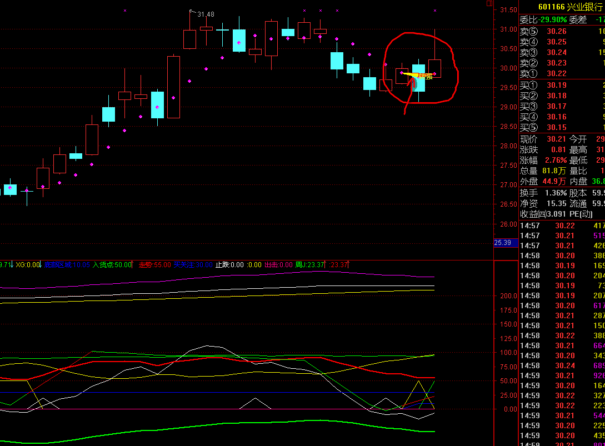
Task: Select the 14:58 trade row priced 30.24
Action: (x=562, y=365)
